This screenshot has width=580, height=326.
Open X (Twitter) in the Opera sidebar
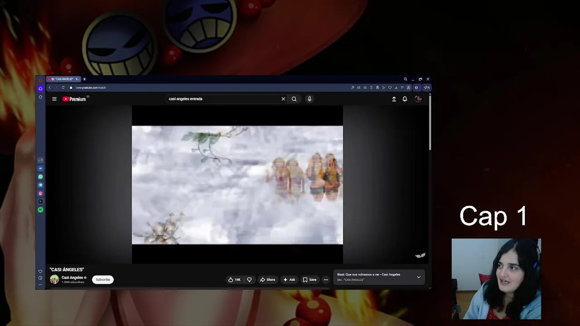(40, 201)
